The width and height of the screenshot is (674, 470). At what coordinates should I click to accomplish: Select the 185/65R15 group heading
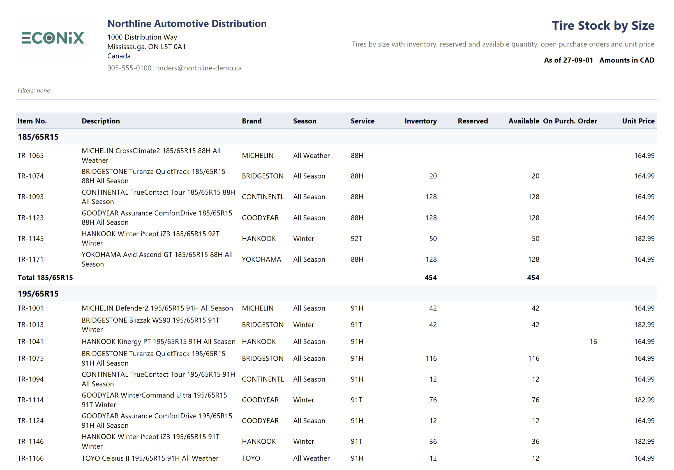(38, 137)
